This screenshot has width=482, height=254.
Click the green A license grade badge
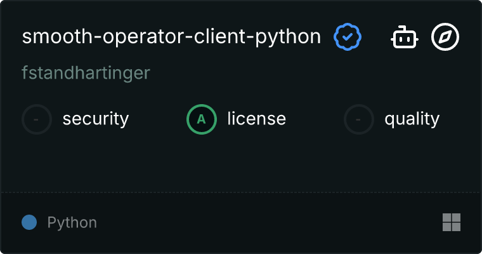pyautogui.click(x=202, y=119)
